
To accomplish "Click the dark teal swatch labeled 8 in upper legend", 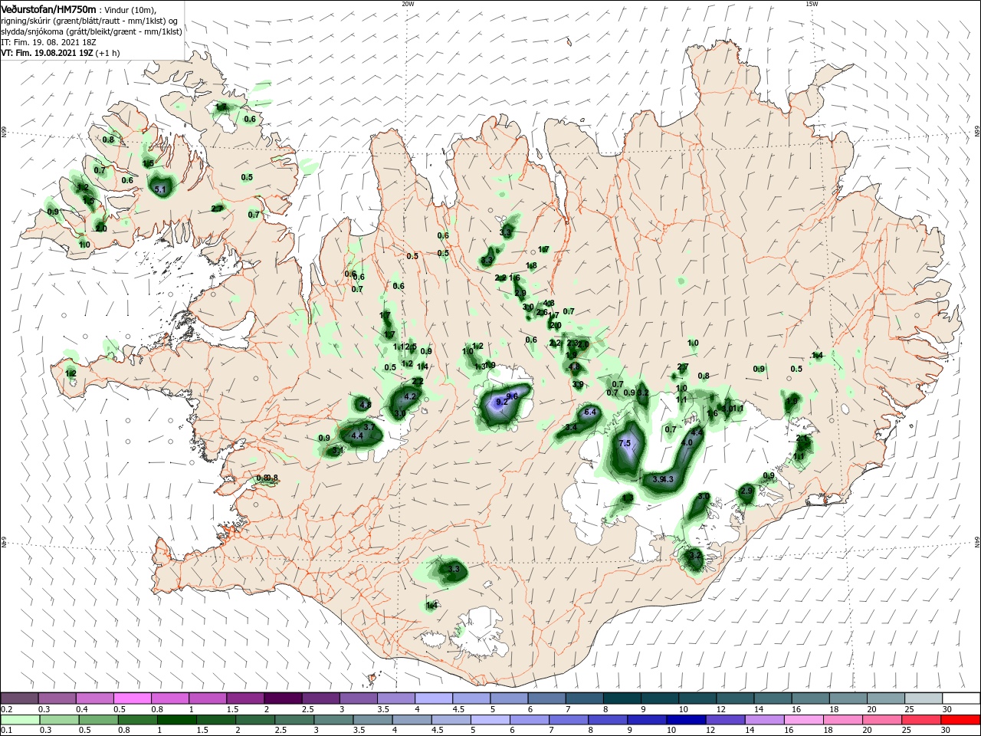I will 621,698.
